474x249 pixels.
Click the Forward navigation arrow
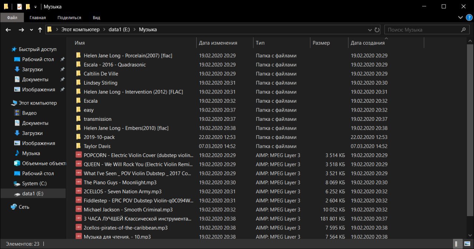click(x=21, y=30)
